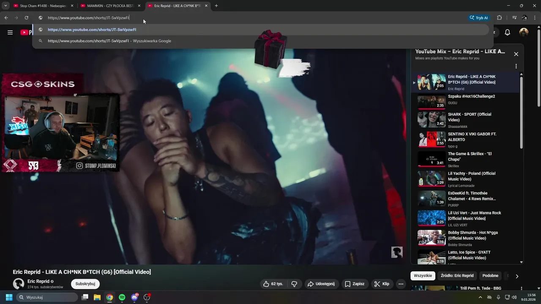Select the Wszystkie filter chip
541x304 pixels.
tap(423, 276)
